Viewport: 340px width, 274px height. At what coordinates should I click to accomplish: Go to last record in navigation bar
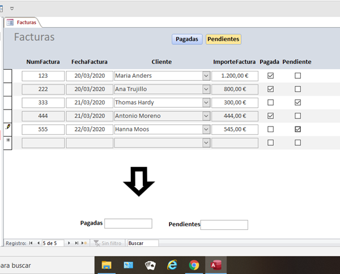pos(76,243)
